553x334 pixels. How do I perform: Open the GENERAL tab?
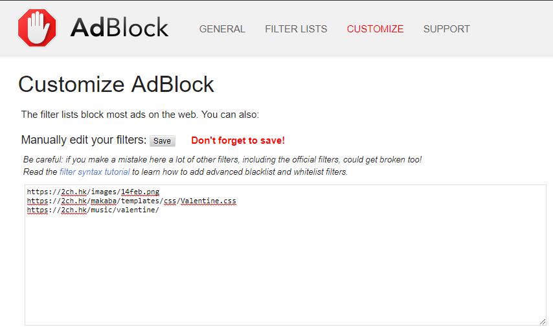[222, 29]
